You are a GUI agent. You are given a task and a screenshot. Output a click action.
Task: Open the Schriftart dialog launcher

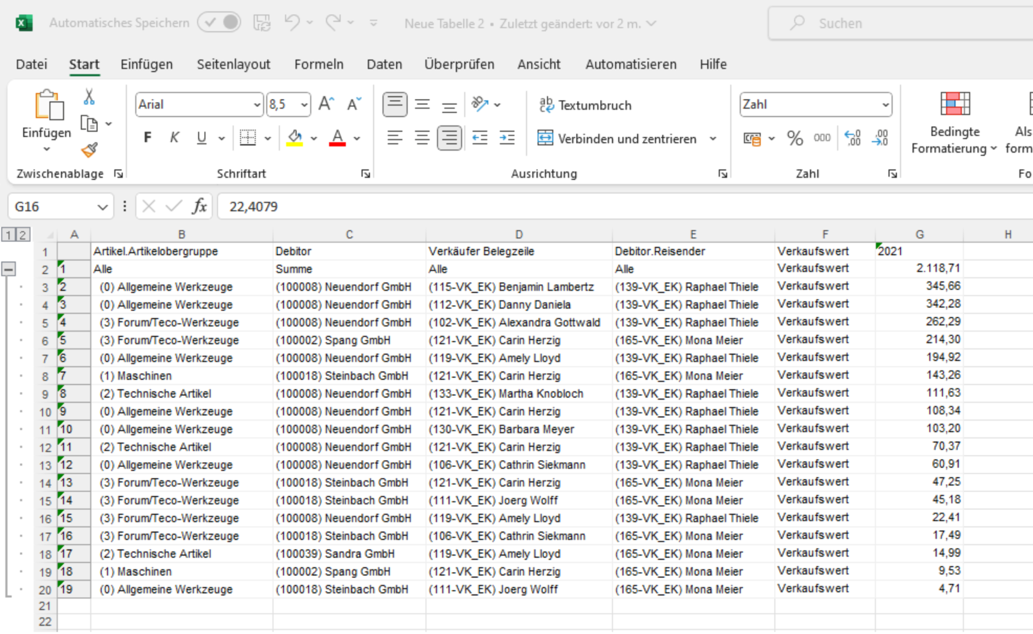pyautogui.click(x=366, y=174)
